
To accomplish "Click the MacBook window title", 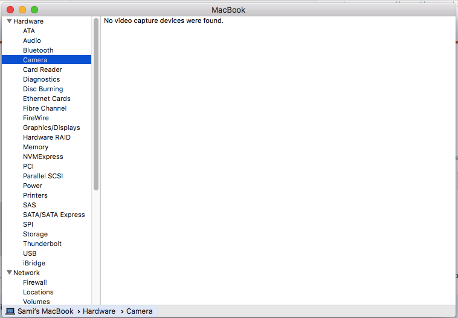I will tap(228, 10).
